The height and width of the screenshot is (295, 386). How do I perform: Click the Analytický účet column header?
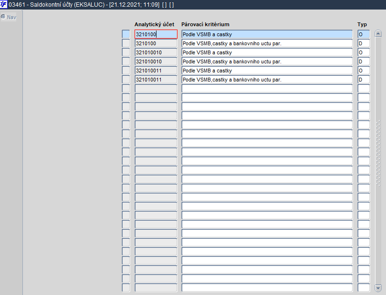[x=154, y=24]
